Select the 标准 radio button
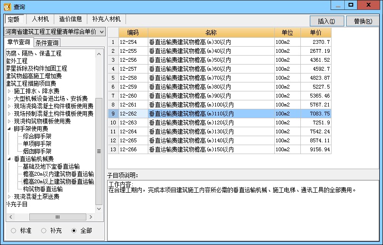 pos(13,230)
